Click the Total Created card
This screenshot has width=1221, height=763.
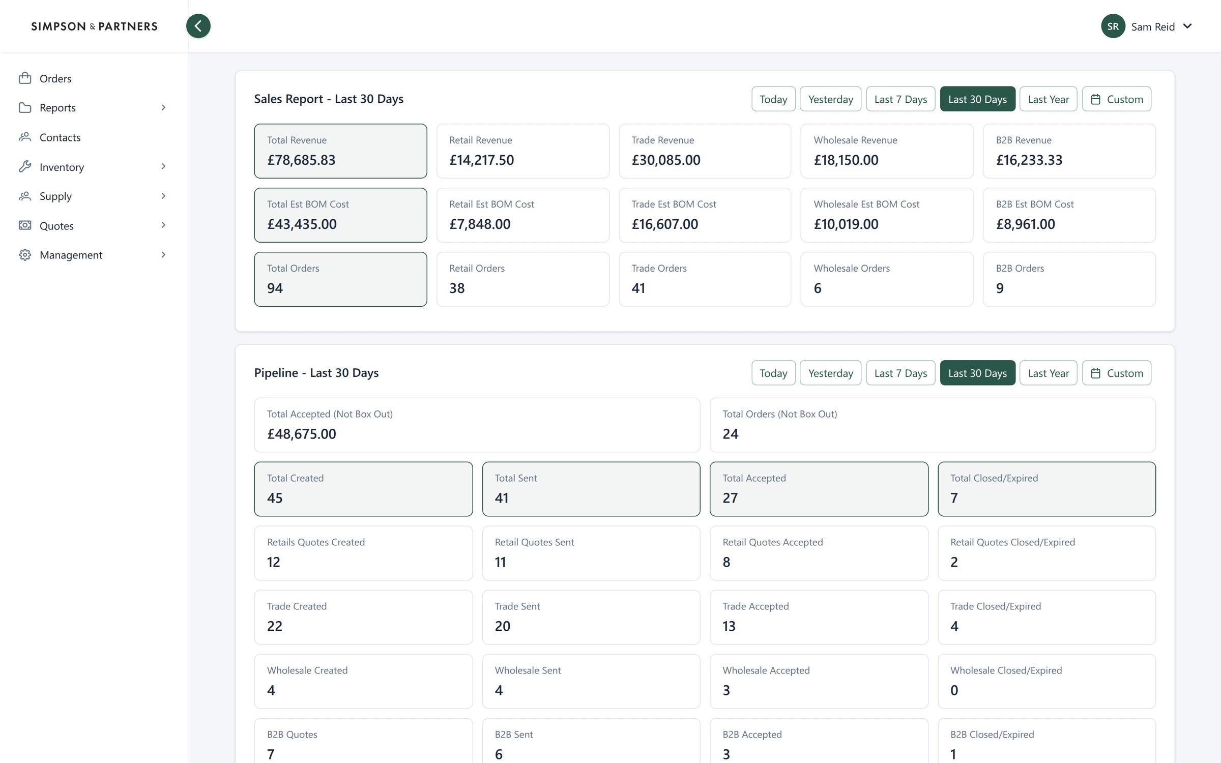click(363, 489)
